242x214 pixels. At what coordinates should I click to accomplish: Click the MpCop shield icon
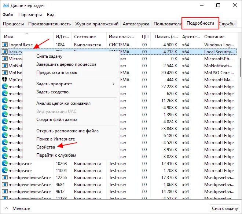click(x=5, y=79)
